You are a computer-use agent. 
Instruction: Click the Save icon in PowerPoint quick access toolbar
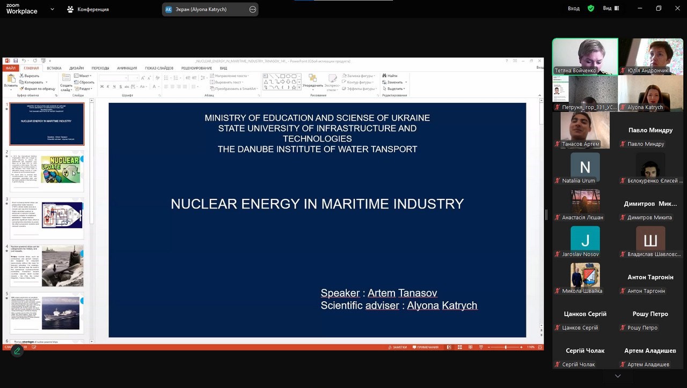(x=16, y=61)
